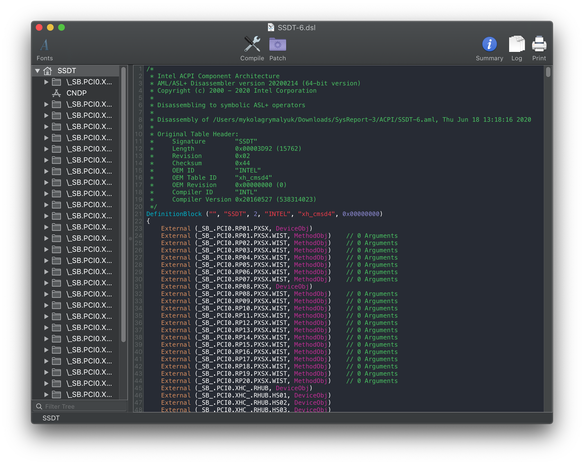Click the magnifier icon in Filter Tree

pyautogui.click(x=39, y=406)
